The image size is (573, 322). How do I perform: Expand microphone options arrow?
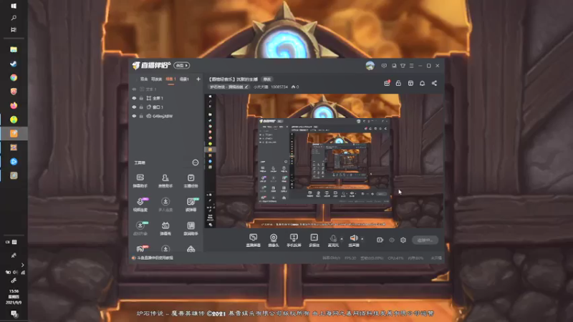click(342, 239)
